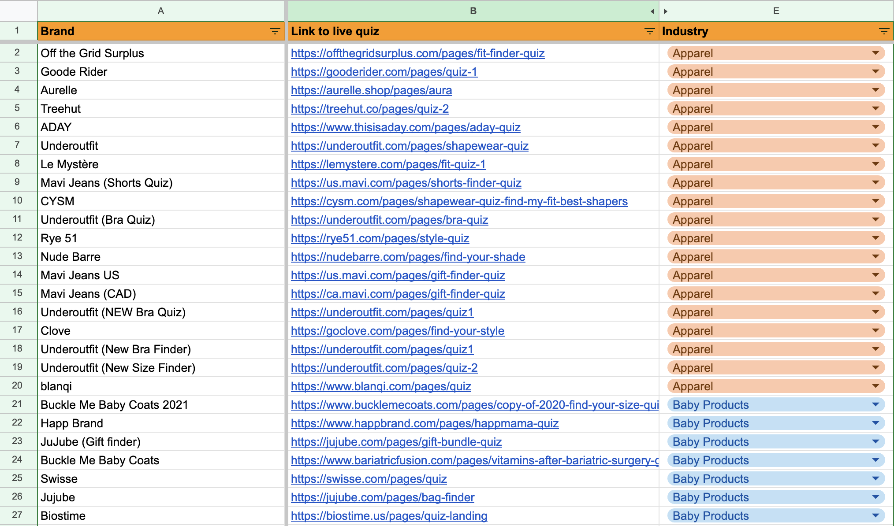This screenshot has width=894, height=526.
Task: Click left arrow to expand hidden columns
Action: tap(652, 11)
